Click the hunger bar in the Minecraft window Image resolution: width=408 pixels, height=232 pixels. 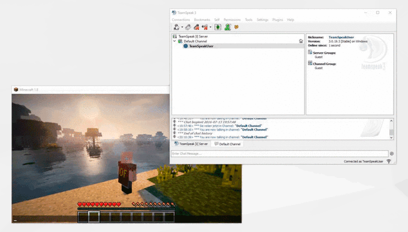(153, 204)
